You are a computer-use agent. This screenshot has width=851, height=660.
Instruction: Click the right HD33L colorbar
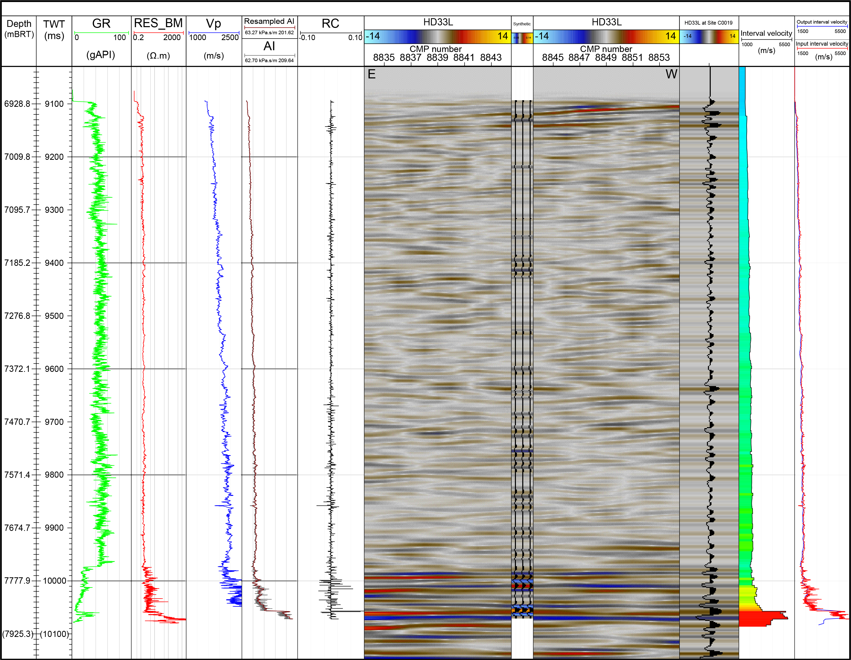606,37
